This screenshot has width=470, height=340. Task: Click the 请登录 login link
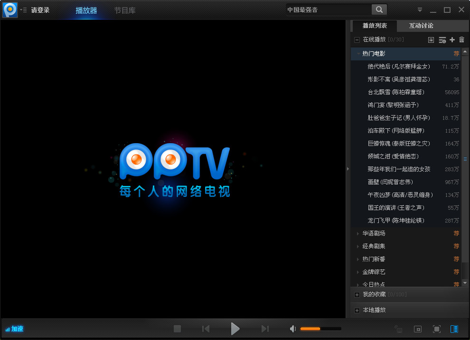tap(40, 10)
